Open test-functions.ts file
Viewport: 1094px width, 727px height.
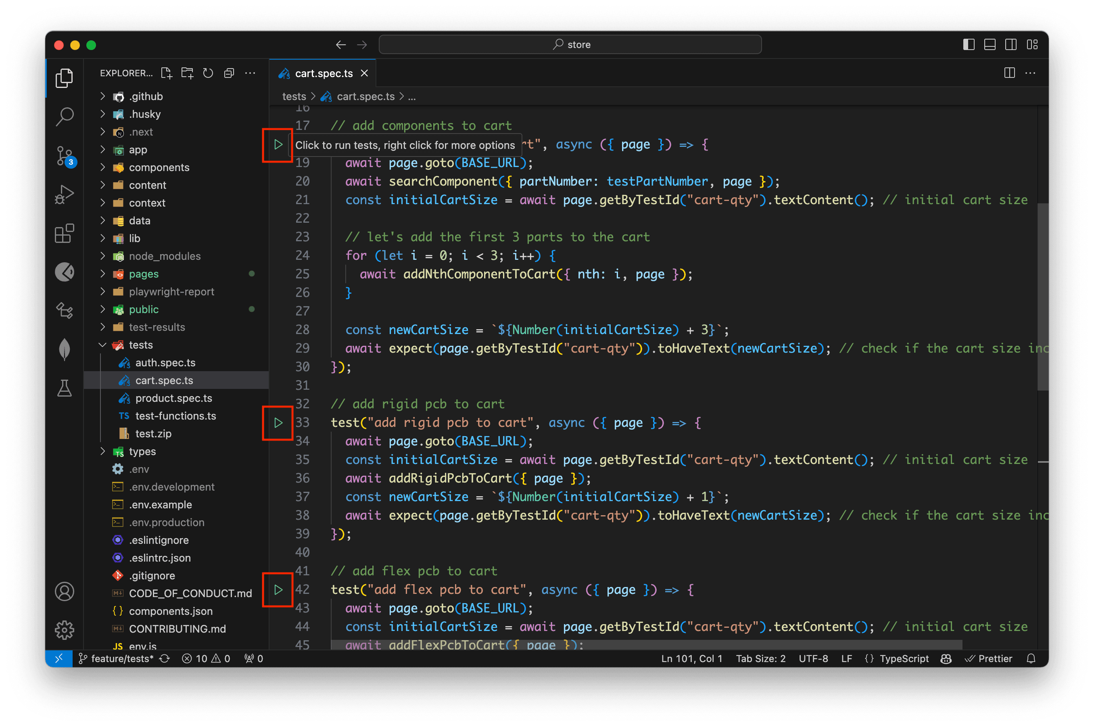pyautogui.click(x=176, y=416)
